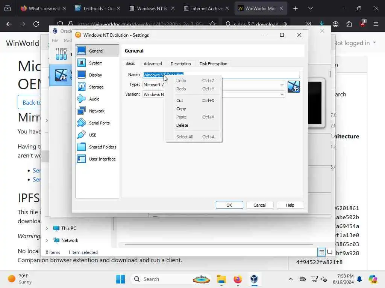The height and width of the screenshot is (288, 385).
Task: Open System settings category
Action: click(97, 63)
